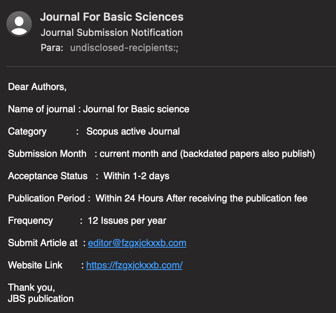
Task: Click the Thank you closing text
Action: click(x=31, y=288)
